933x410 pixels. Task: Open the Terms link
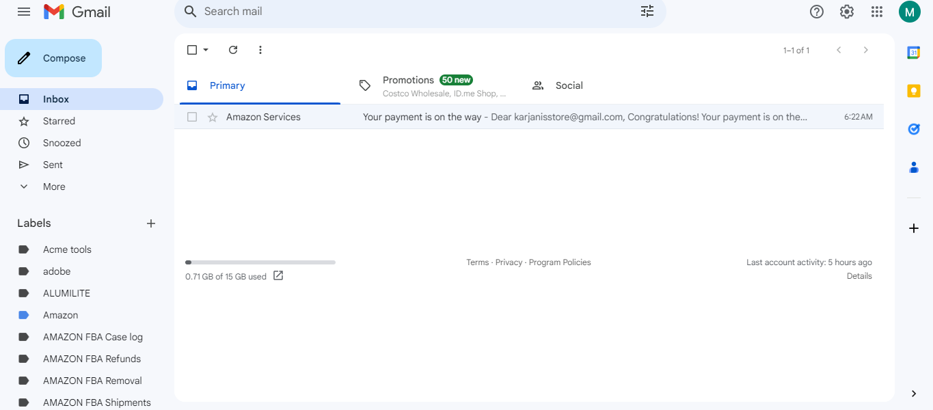(x=478, y=262)
